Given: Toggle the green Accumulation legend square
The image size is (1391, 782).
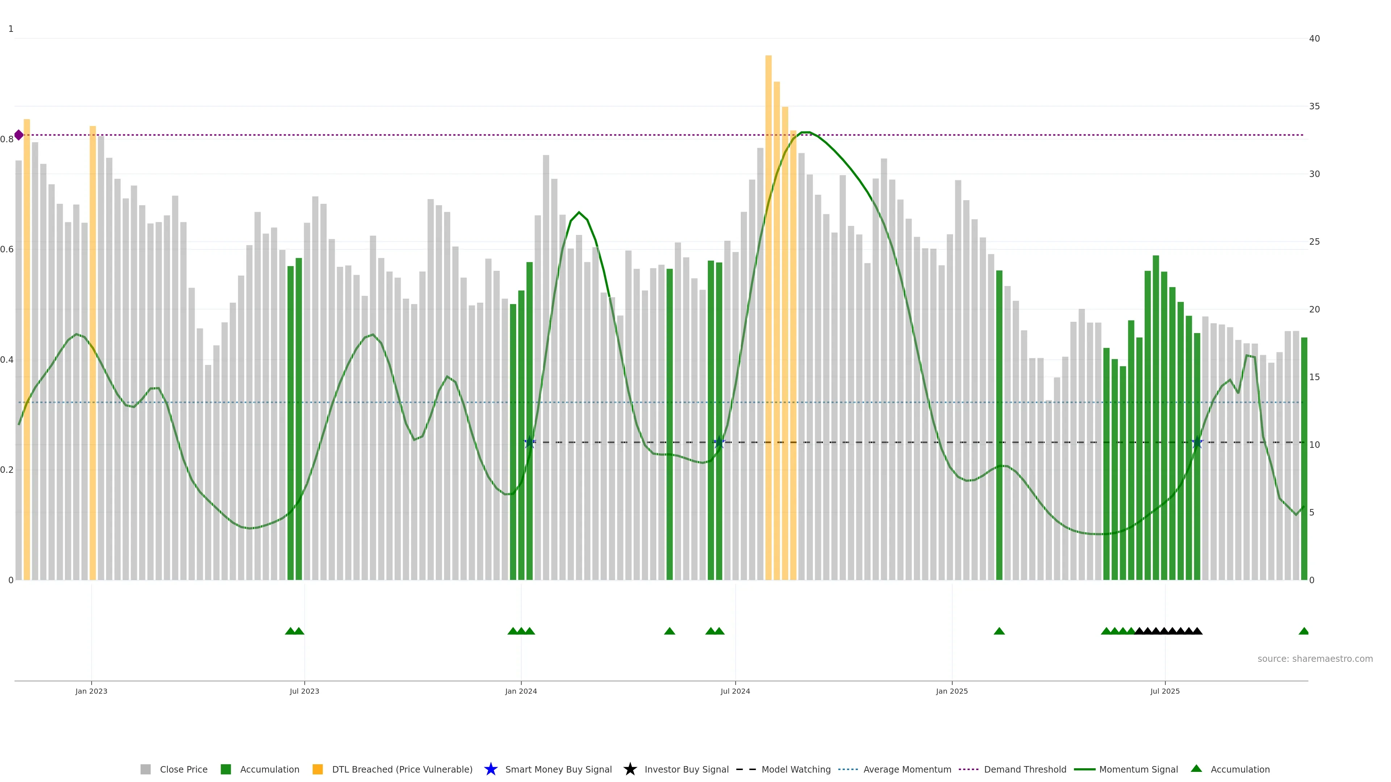Looking at the screenshot, I should point(226,769).
